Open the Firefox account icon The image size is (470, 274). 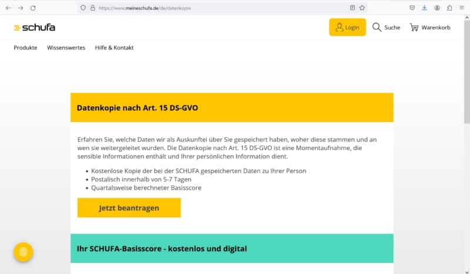coord(437,8)
